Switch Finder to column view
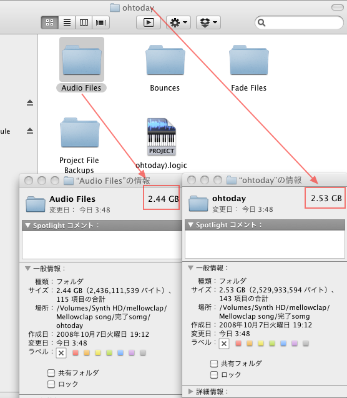 click(x=84, y=22)
